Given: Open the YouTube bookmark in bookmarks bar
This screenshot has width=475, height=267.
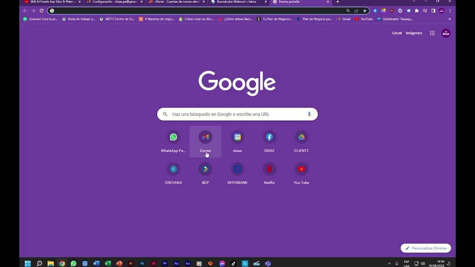Looking at the screenshot, I should 364,19.
